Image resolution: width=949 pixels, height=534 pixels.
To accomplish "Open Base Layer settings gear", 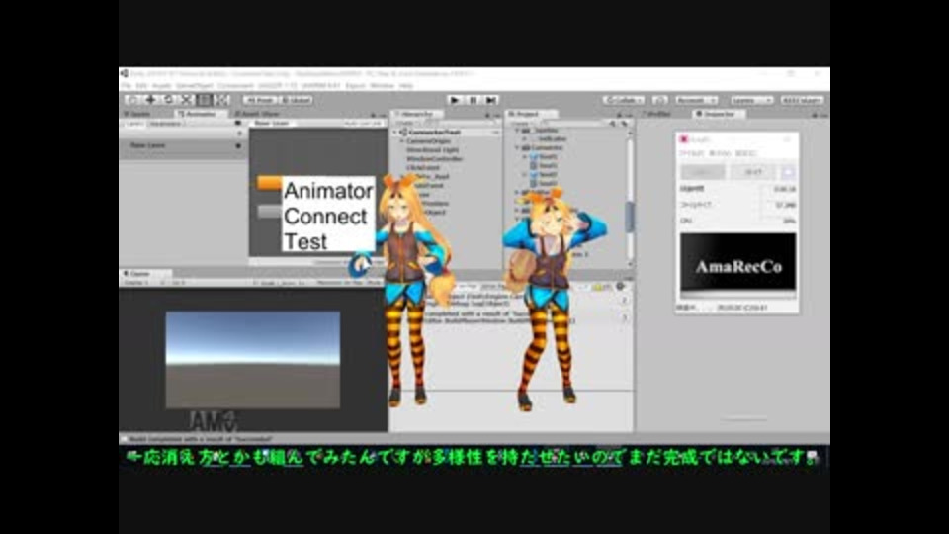I will click(238, 146).
